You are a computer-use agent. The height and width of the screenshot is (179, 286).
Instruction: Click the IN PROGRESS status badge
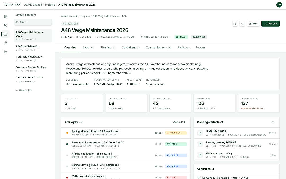(176, 133)
